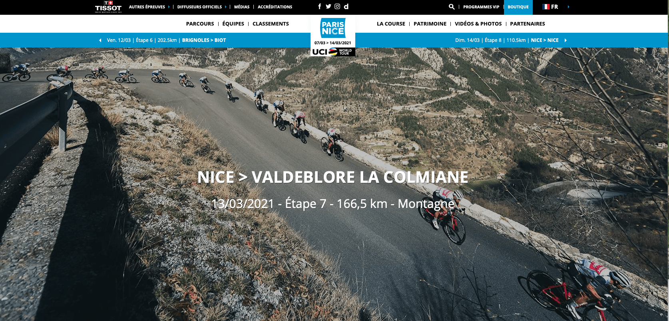Open the Parcours menu
Image resolution: width=669 pixels, height=321 pixels.
coord(200,24)
